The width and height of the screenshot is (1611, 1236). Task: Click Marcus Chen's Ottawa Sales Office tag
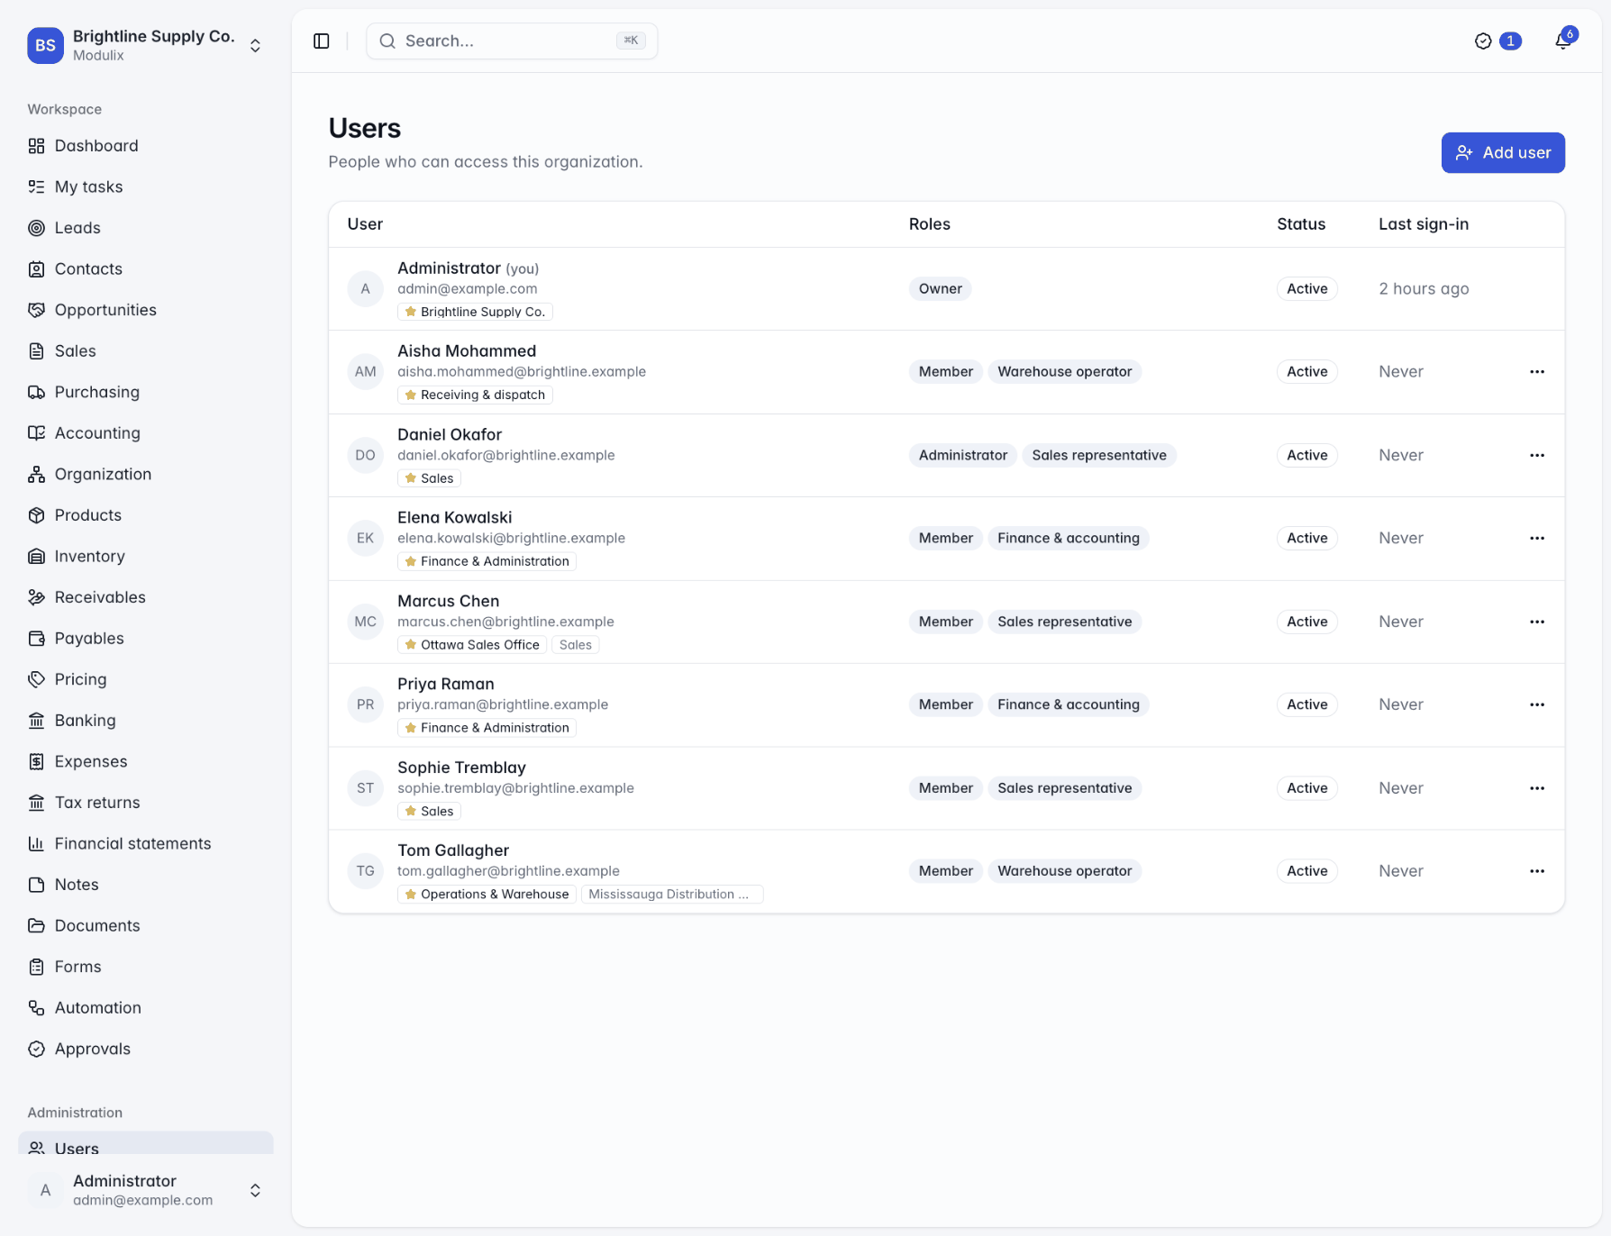(x=472, y=645)
